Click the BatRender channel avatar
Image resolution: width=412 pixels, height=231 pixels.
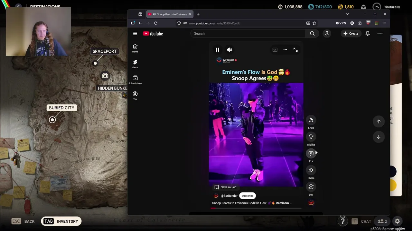point(216,196)
